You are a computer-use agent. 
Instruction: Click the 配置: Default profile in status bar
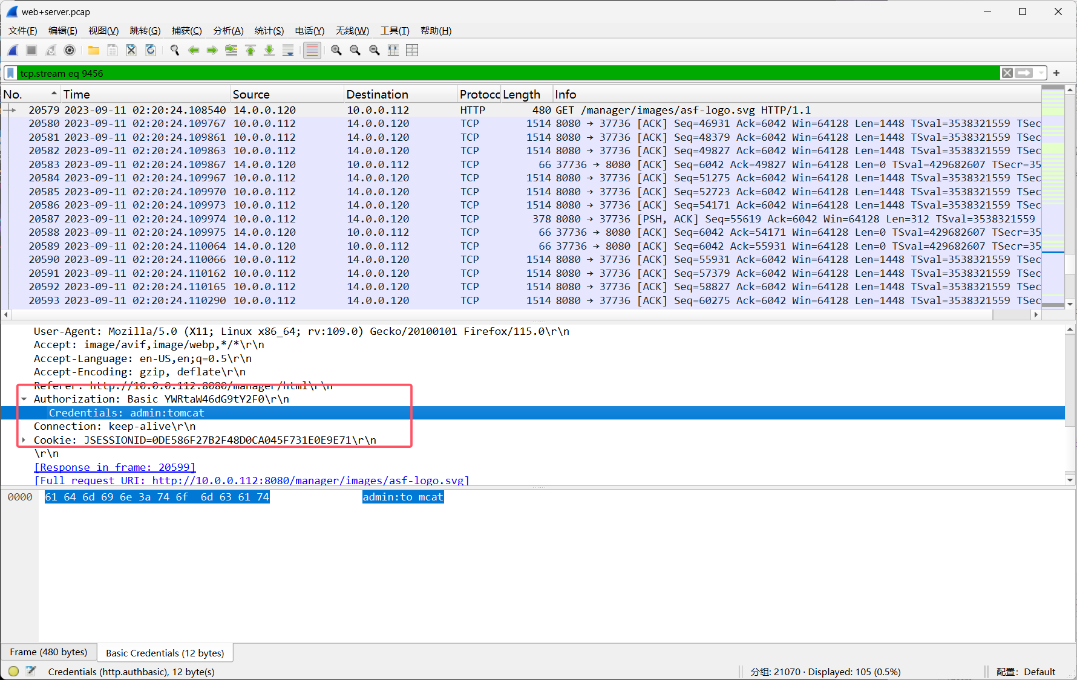point(1026,672)
